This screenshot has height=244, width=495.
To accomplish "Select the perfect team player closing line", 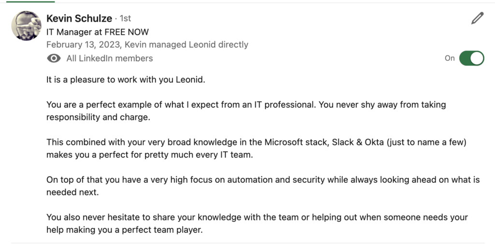I will (x=124, y=230).
